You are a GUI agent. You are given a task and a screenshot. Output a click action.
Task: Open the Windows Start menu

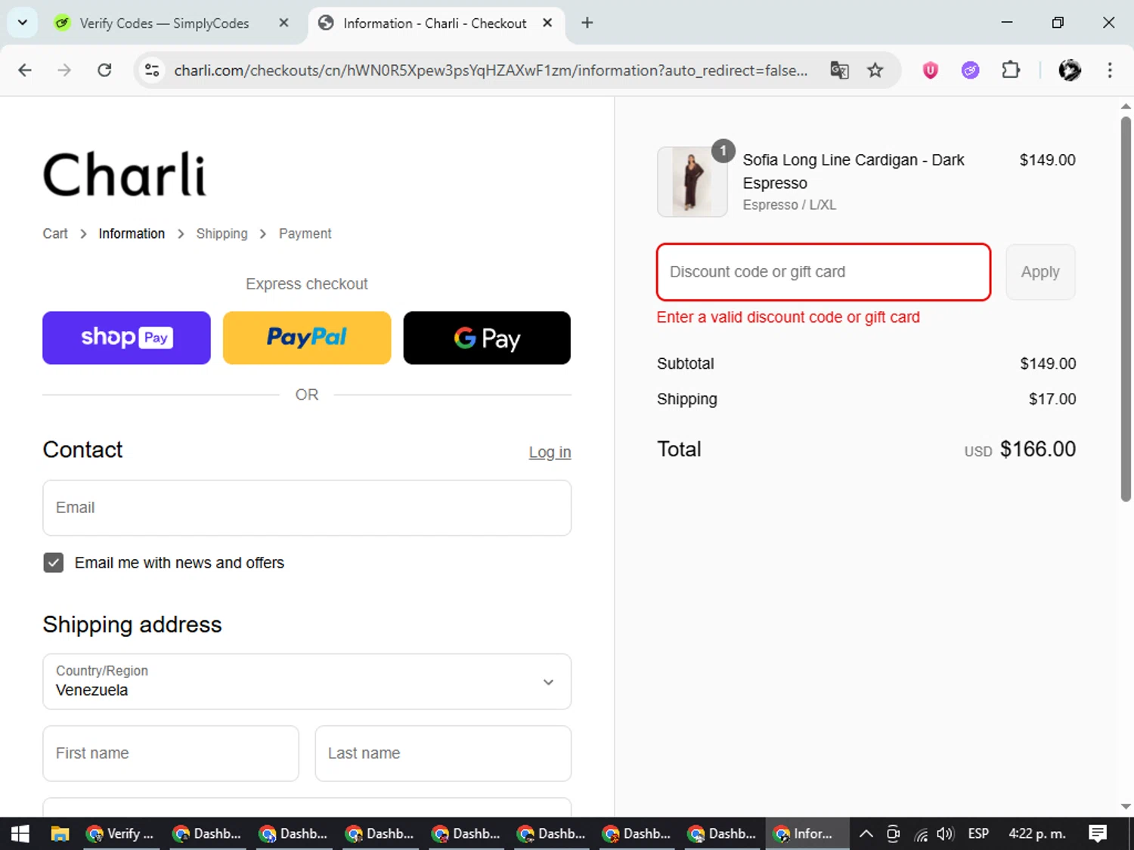(x=20, y=833)
